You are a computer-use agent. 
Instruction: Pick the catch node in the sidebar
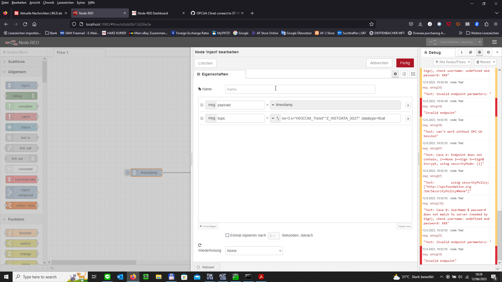tap(22, 117)
